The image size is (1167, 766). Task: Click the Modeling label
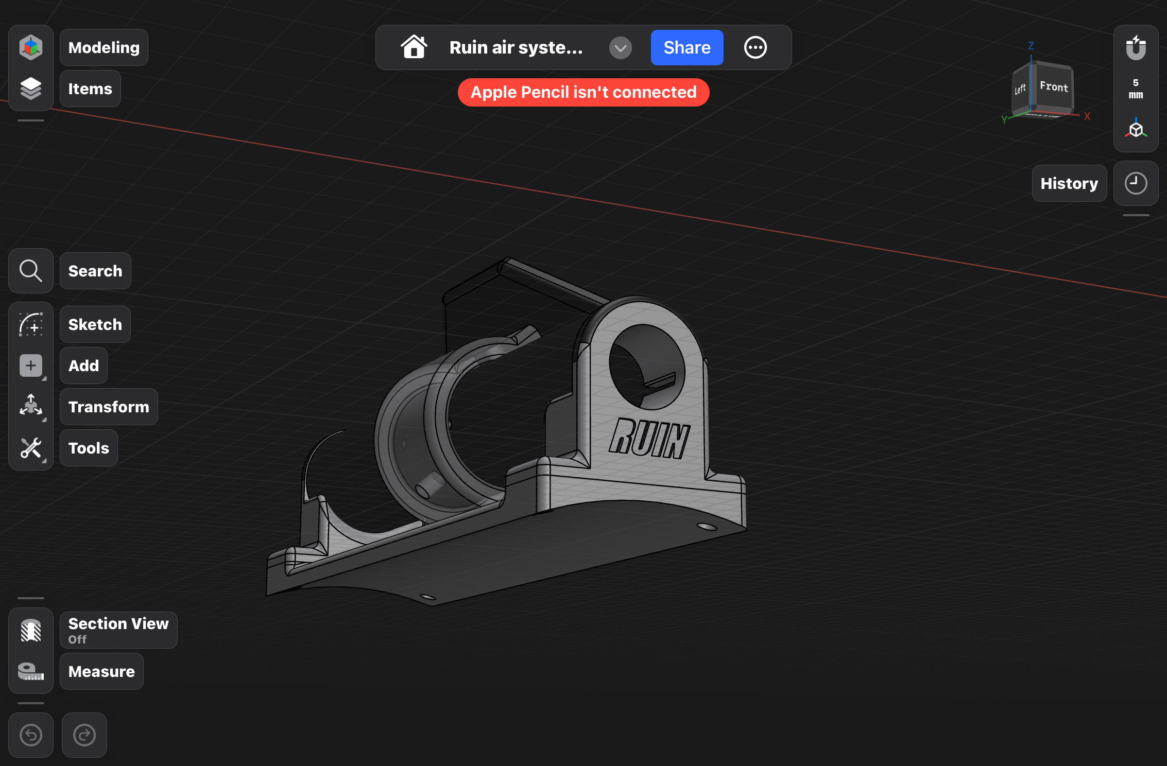[x=104, y=47]
